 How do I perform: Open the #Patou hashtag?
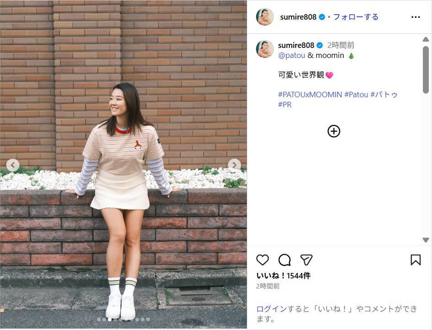356,94
